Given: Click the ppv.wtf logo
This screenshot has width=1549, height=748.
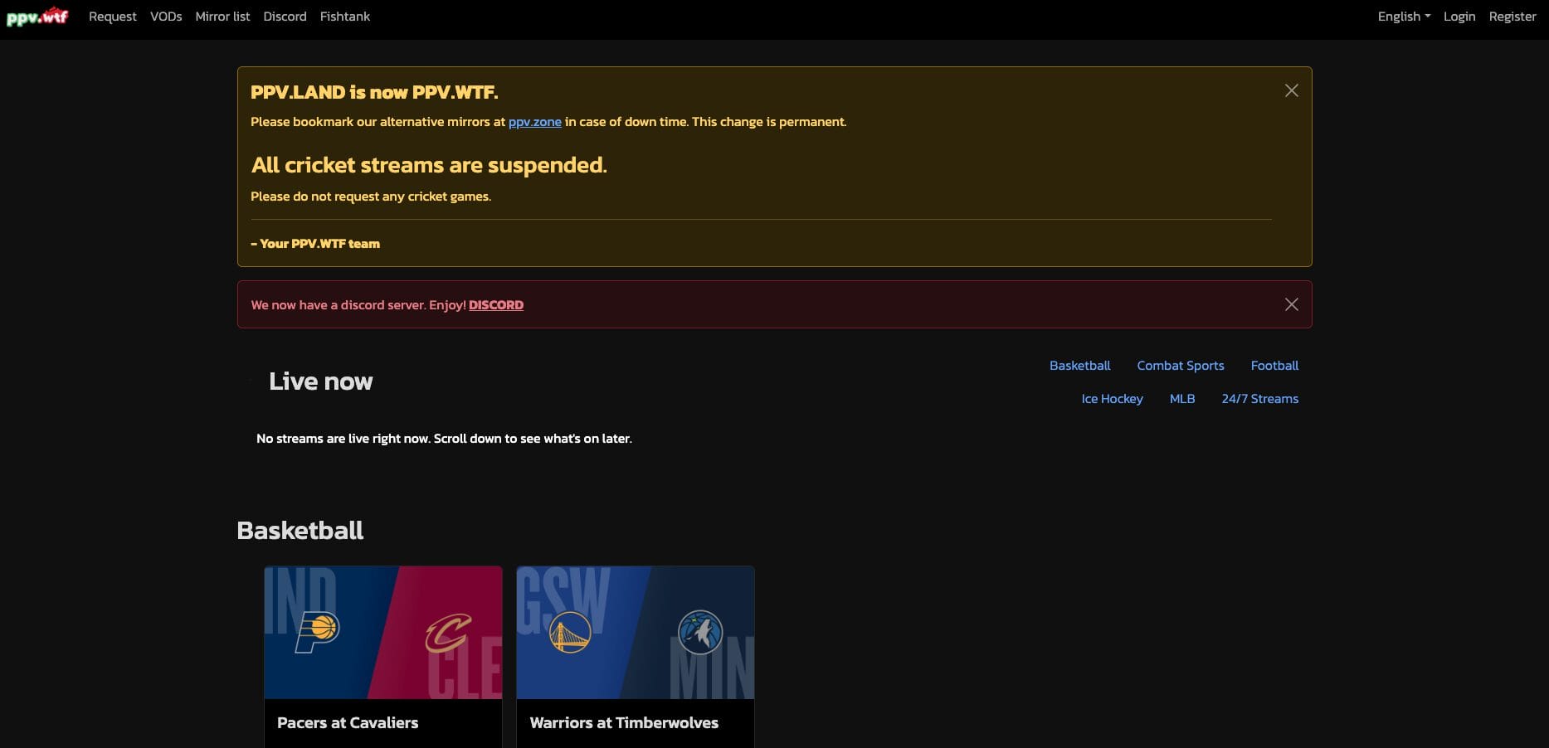Looking at the screenshot, I should point(37,16).
